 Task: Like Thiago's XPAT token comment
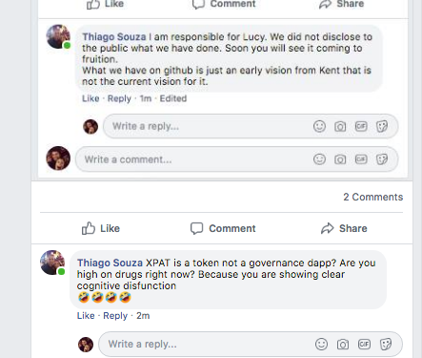pyautogui.click(x=86, y=316)
